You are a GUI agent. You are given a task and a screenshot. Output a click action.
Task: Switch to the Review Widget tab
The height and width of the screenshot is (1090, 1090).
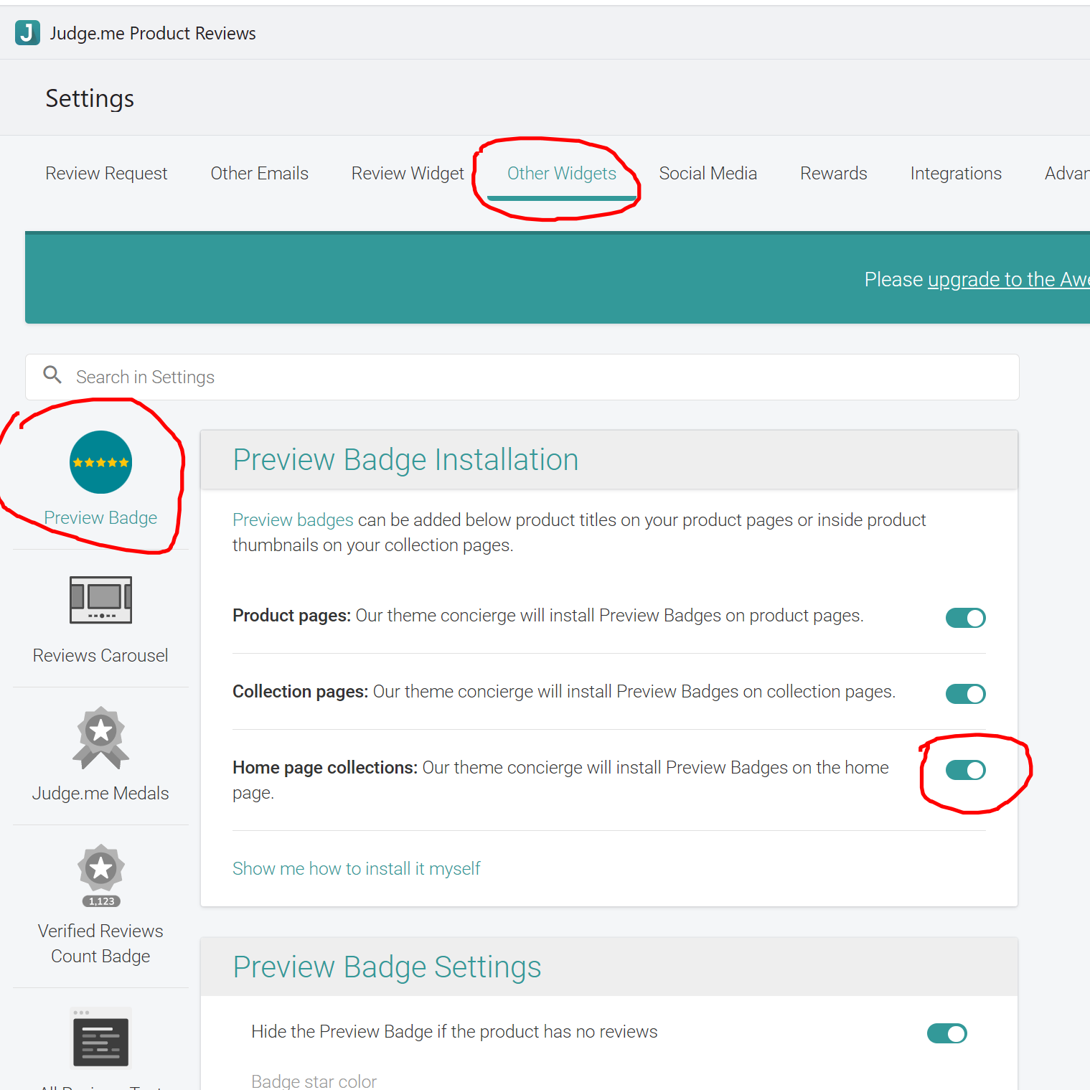click(408, 174)
